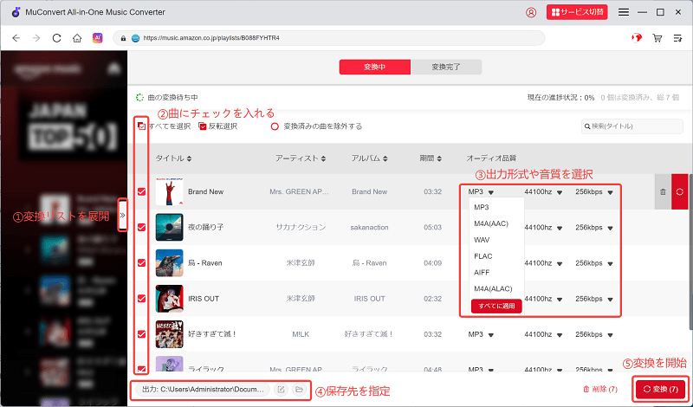Image resolution: width=693 pixels, height=407 pixels.
Task: Select MP3 in the format list
Action: (x=482, y=207)
